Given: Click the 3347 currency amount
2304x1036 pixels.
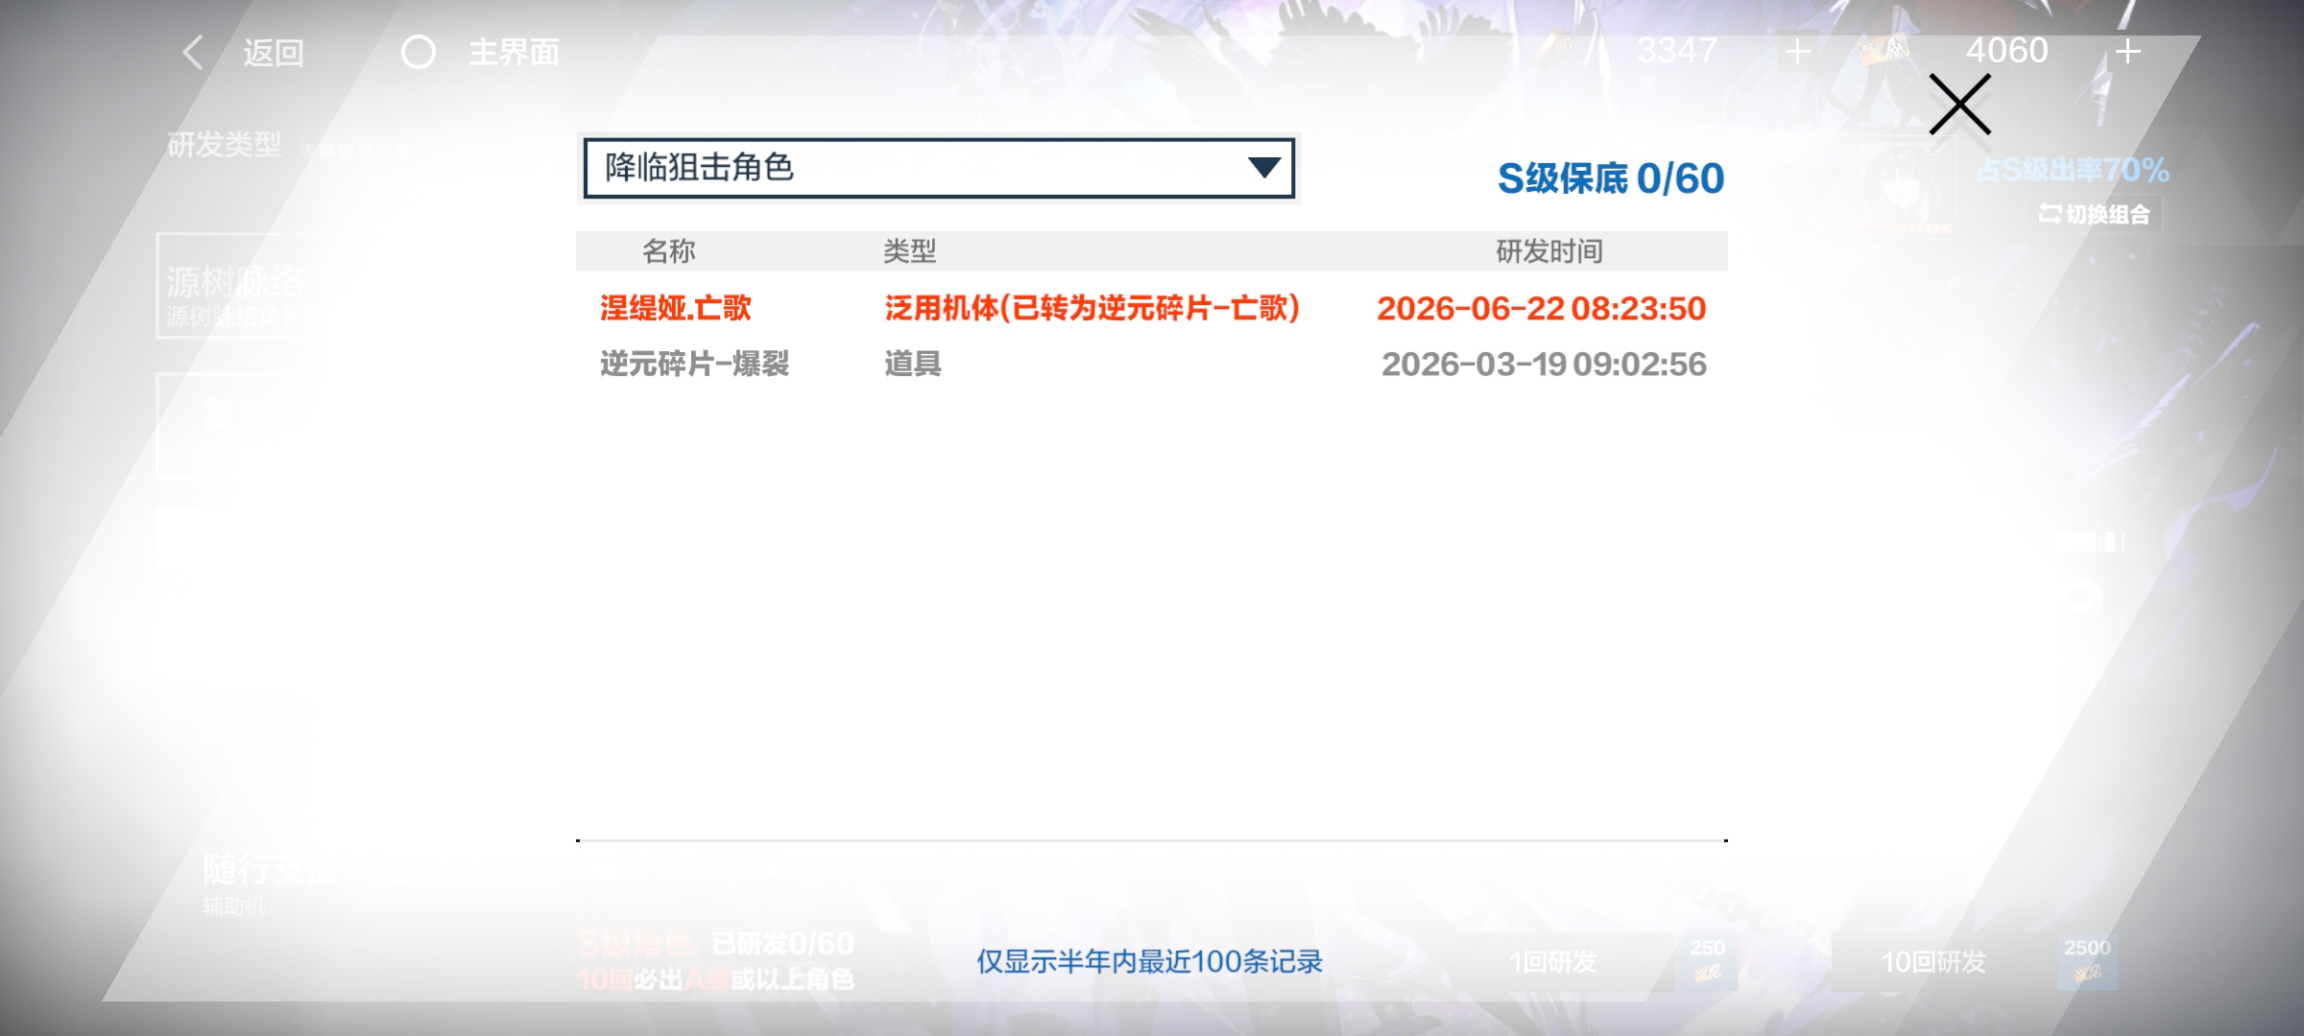Looking at the screenshot, I should click(1677, 50).
